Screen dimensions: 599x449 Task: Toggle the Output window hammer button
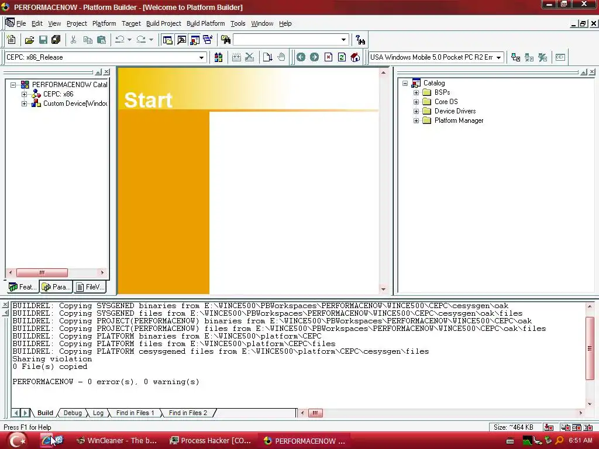point(181,40)
